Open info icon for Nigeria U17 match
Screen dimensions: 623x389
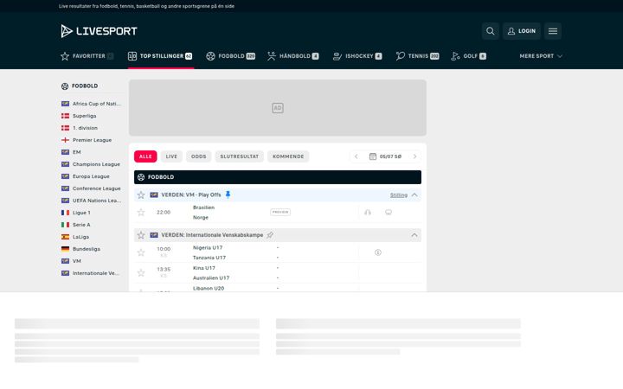378,252
